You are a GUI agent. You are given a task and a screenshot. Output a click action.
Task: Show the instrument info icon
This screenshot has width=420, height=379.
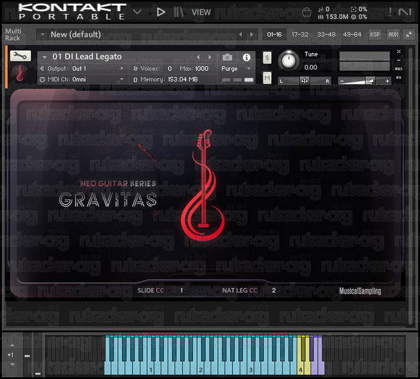click(x=247, y=57)
